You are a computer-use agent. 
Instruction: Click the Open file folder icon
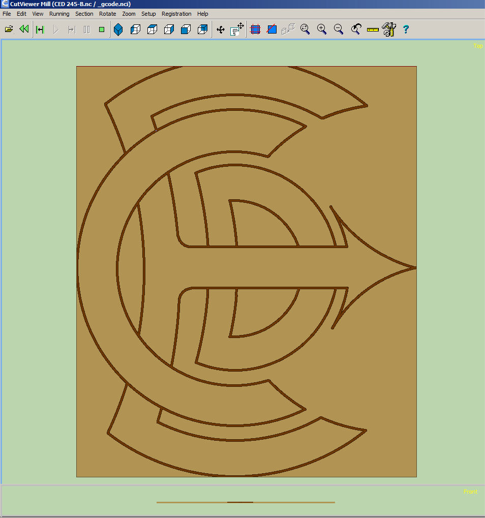click(x=9, y=29)
